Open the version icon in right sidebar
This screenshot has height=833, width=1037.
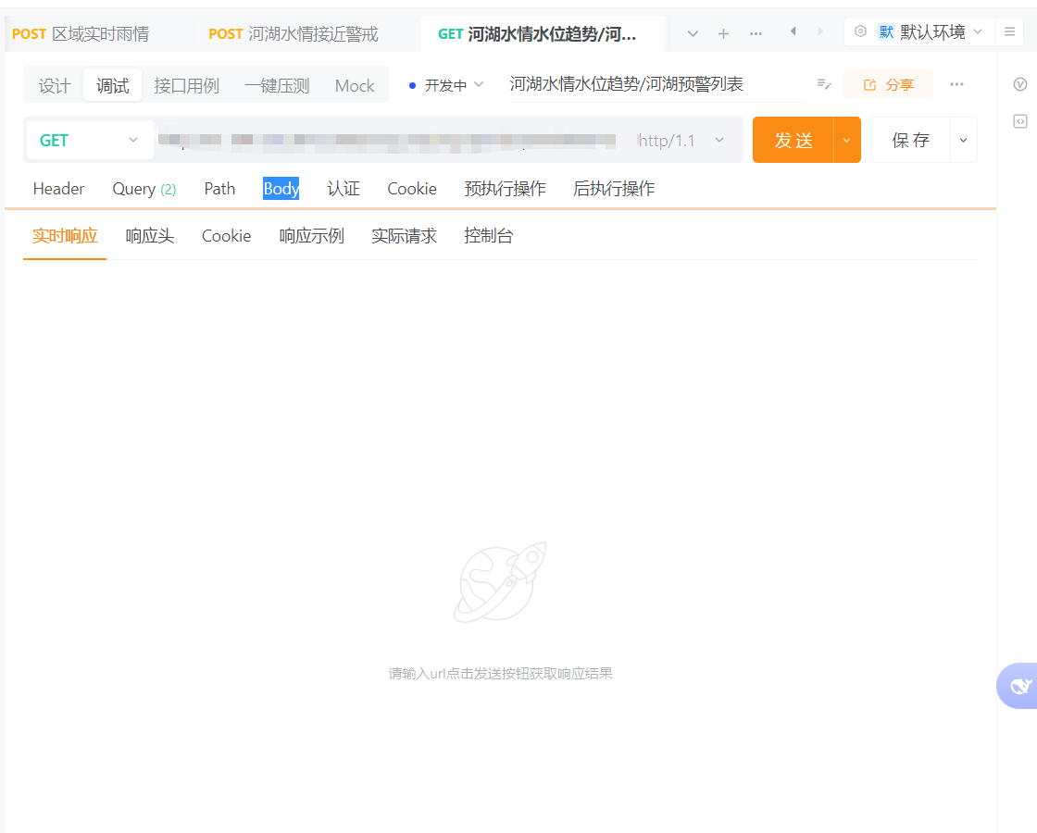point(1020,84)
